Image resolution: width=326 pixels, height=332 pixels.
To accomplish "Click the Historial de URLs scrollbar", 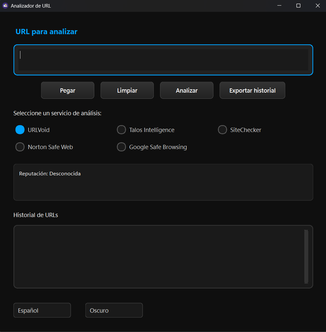I will click(x=306, y=256).
